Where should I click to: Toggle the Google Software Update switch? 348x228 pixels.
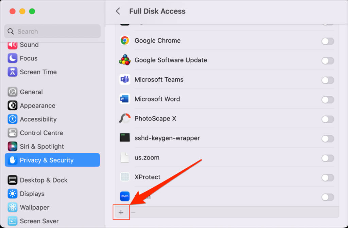coord(328,60)
